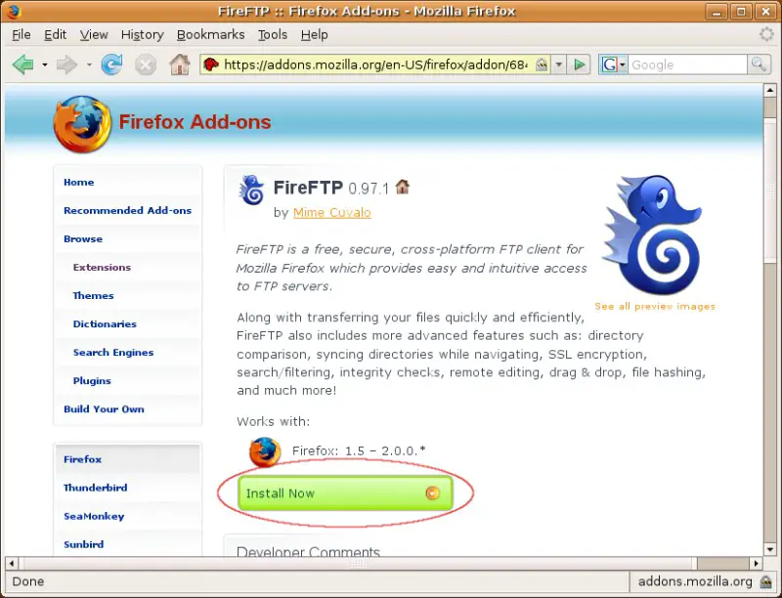Click the search magnifier icon
The height and width of the screenshot is (598, 782).
click(759, 64)
